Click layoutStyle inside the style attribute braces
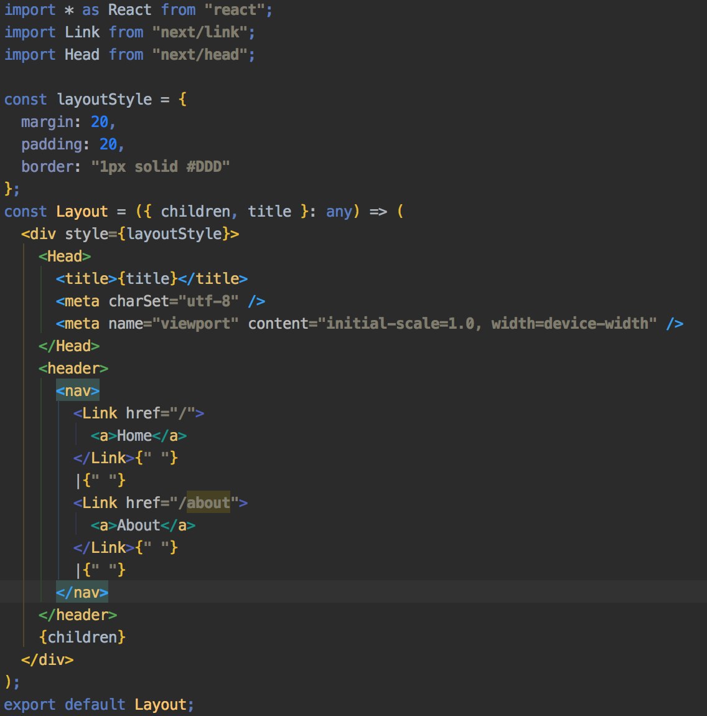Viewport: 707px width, 716px height. 174,233
